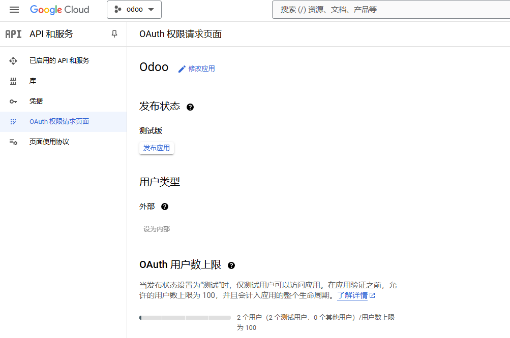Click the 发布应用 button
Viewport: 510px width, 338px height.
[x=157, y=148]
